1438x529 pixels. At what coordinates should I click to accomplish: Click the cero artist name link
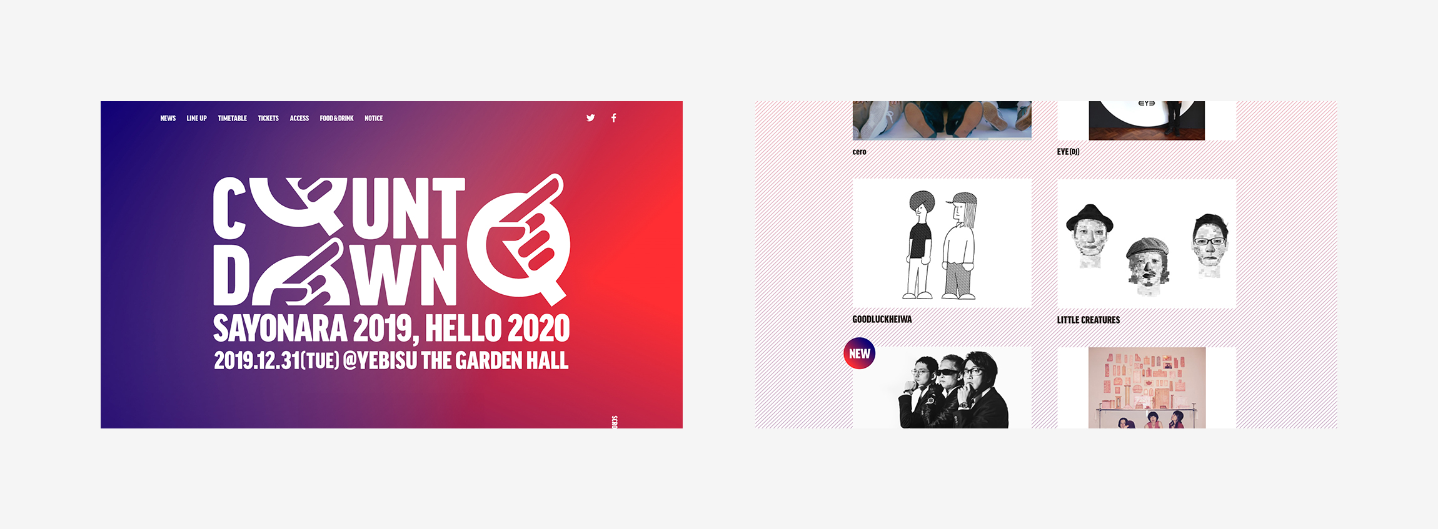pos(859,152)
